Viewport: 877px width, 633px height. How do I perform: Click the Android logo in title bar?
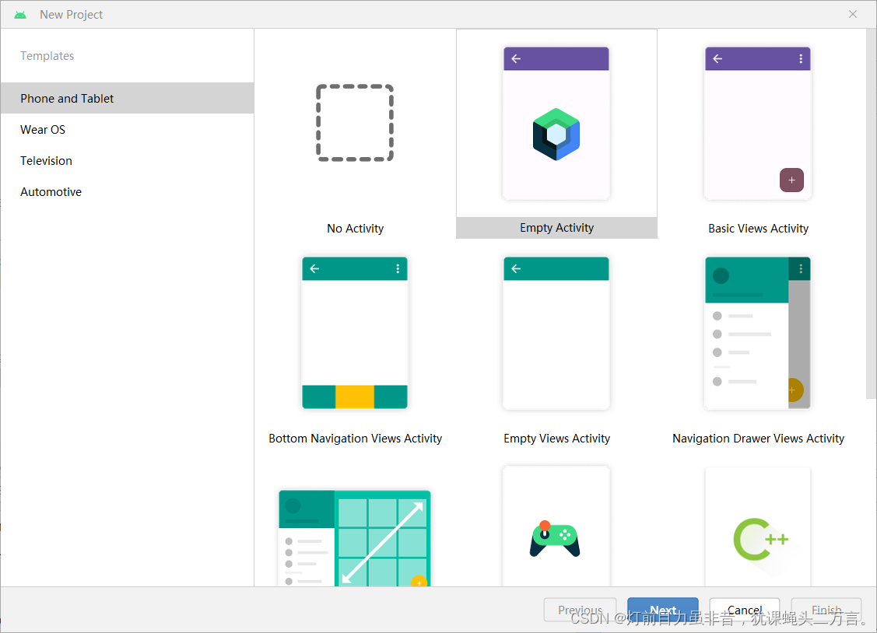20,15
